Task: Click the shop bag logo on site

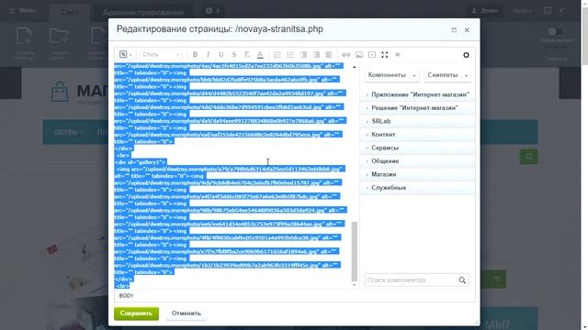Action: tap(60, 92)
